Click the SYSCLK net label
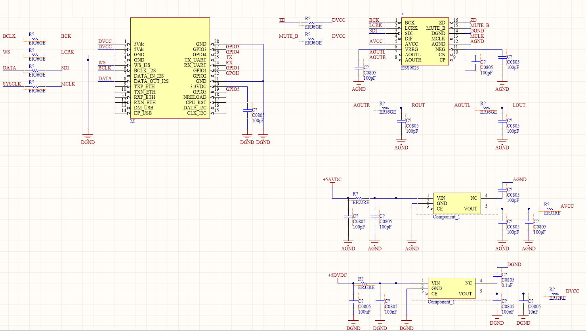 [12, 84]
